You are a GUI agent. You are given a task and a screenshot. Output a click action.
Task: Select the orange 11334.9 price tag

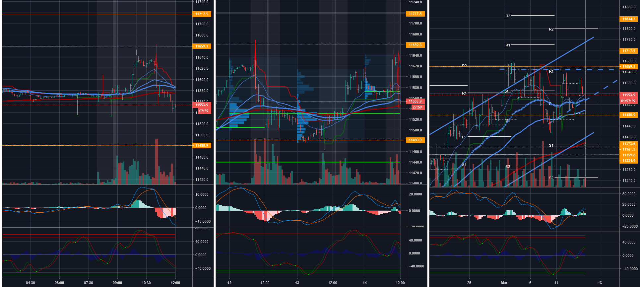pyautogui.click(x=629, y=161)
